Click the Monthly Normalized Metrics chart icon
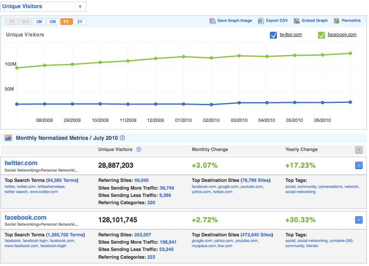The width and height of the screenshot is (369, 266). (8, 138)
